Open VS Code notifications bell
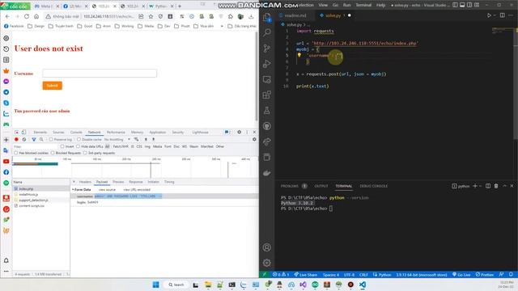This screenshot has width=518, height=291. 511,275
